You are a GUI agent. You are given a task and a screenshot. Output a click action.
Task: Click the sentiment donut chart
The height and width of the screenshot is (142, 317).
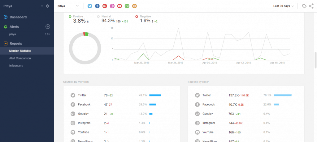[85, 48]
